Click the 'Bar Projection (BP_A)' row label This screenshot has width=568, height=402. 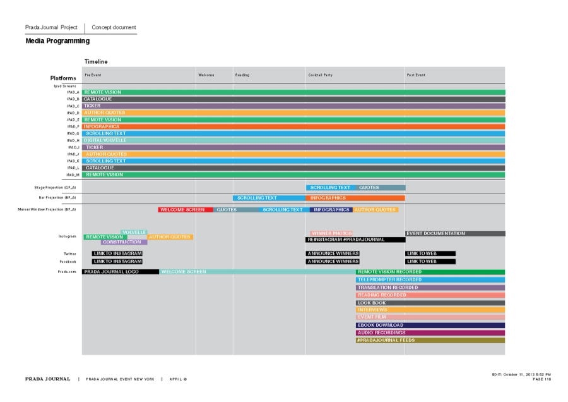tap(57, 198)
